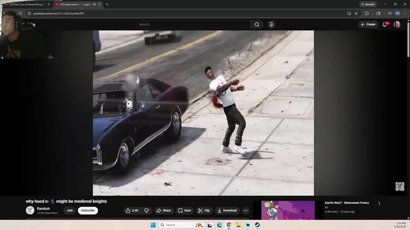
Task: Download the video
Action: (227, 211)
